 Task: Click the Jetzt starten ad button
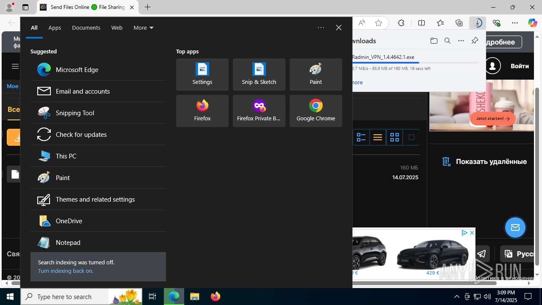click(493, 119)
